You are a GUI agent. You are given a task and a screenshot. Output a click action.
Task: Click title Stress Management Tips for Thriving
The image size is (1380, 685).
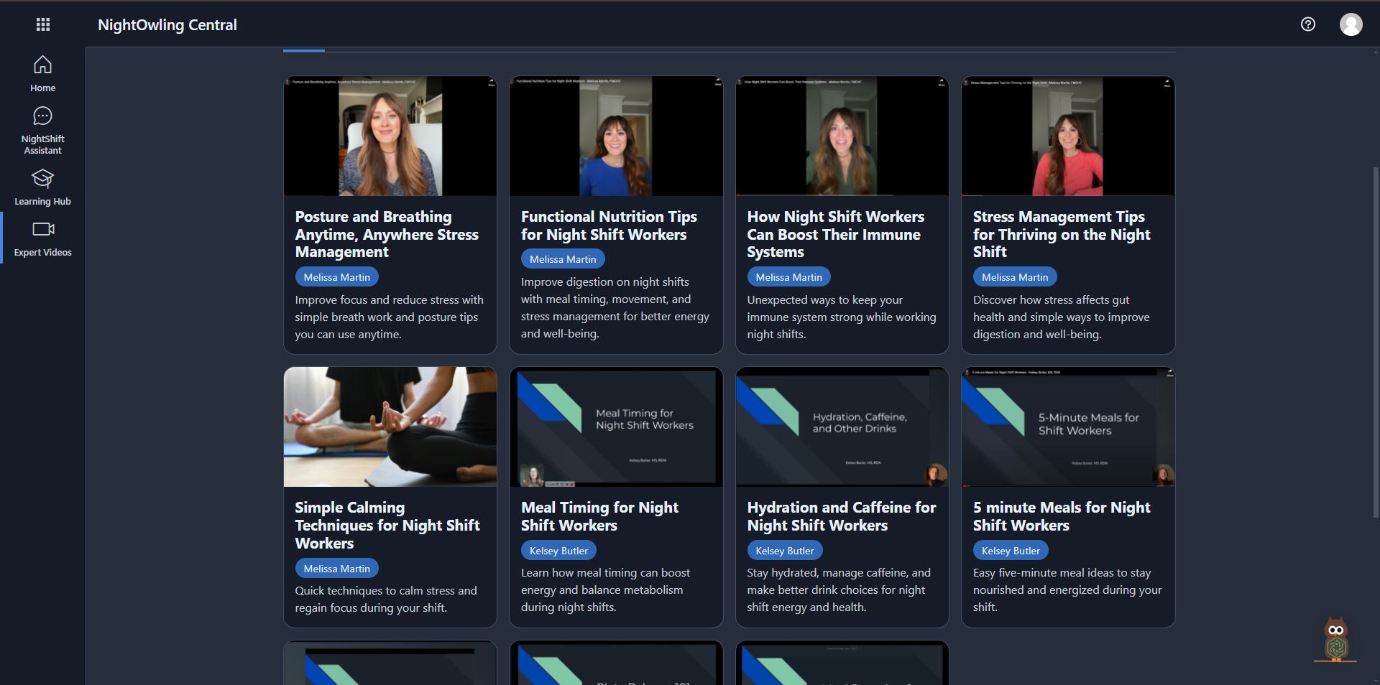click(x=1062, y=234)
